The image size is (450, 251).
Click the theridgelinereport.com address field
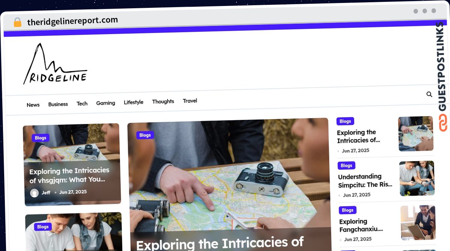pyautogui.click(x=72, y=21)
